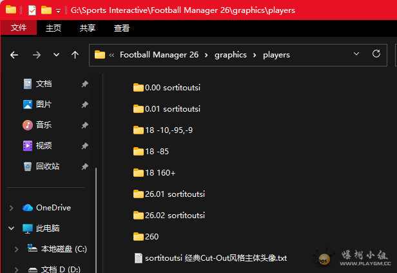Screen dimensions: 397x273
Task: Select the 0.01 sortitoutsi folder name
Action: click(173, 109)
